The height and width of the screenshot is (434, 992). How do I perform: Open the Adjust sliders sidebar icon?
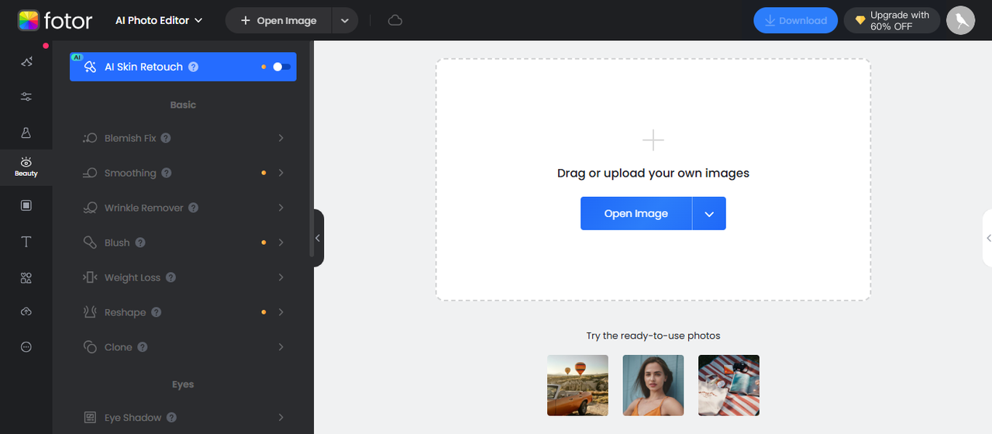click(26, 97)
